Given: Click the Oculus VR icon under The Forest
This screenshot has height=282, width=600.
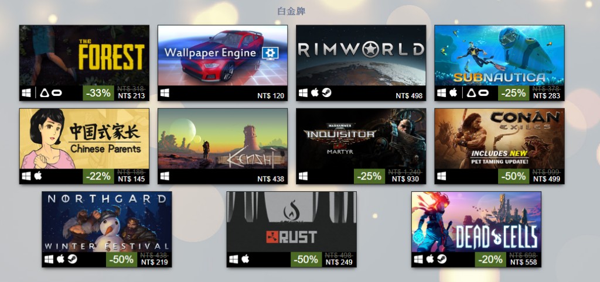Looking at the screenshot, I should (x=57, y=93).
